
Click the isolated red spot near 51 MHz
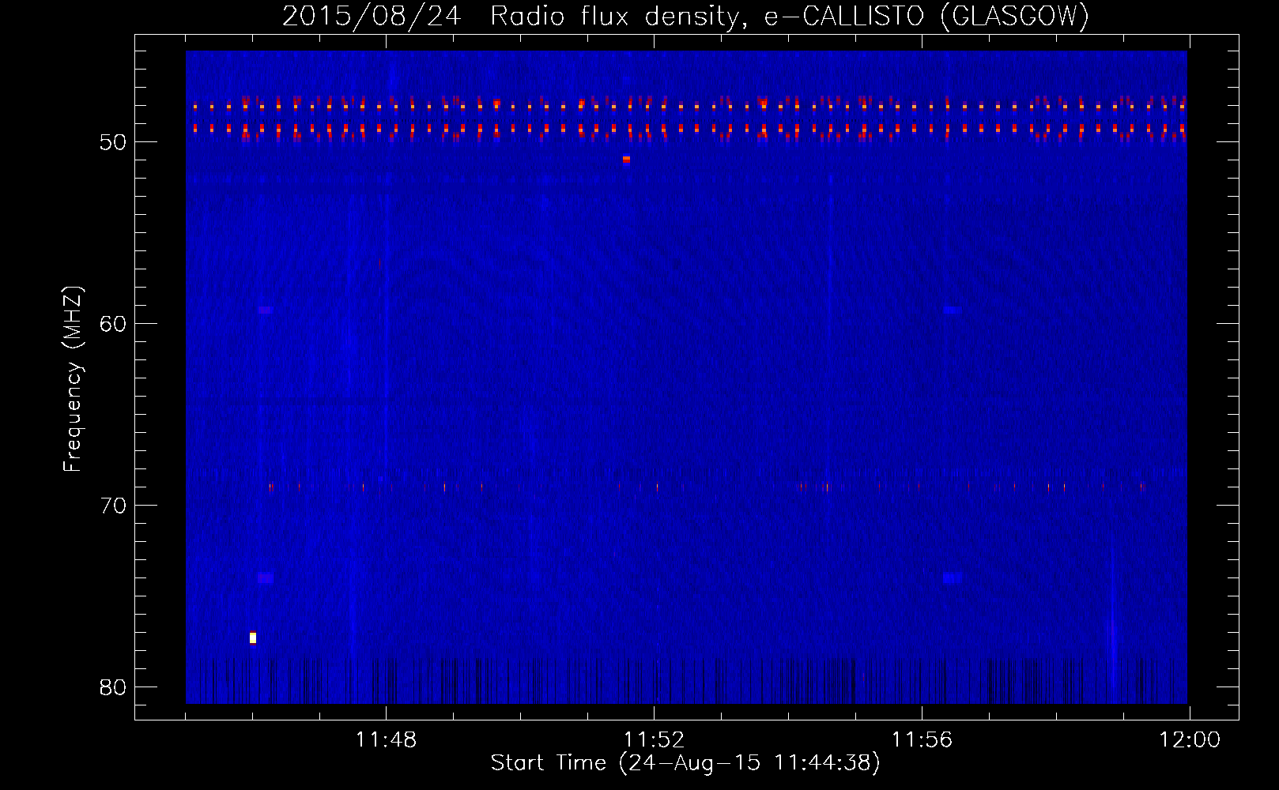click(x=626, y=160)
